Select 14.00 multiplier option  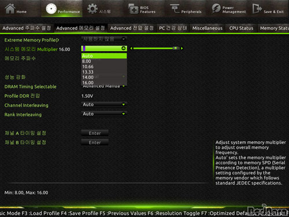pyautogui.click(x=104, y=78)
